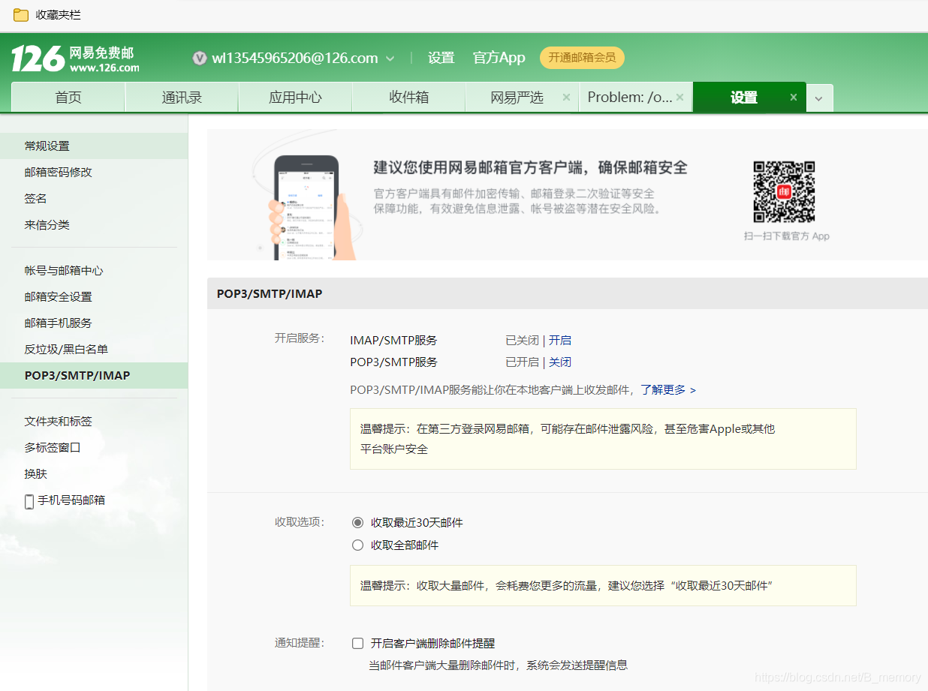This screenshot has height=691, width=928.
Task: Click the folder icon on the 收藏夹栏 bar
Action: click(x=20, y=14)
